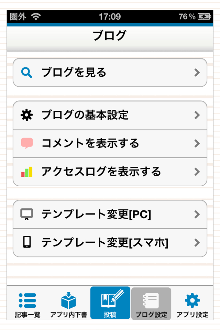Viewport: 220px width, 330px height.
Task: Click the gear icon for ブログの基本設定
Action: pyautogui.click(x=26, y=115)
